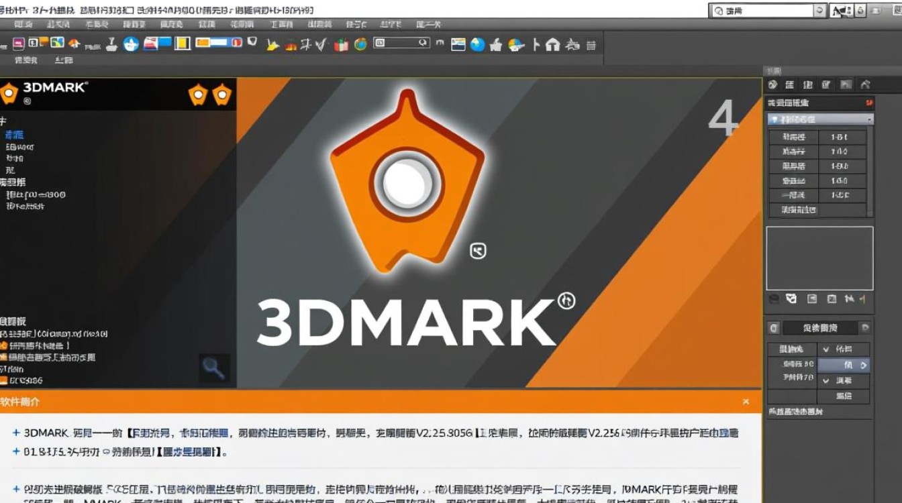
Task: Click the printer icon at toolbar's right end
Action: 591,45
